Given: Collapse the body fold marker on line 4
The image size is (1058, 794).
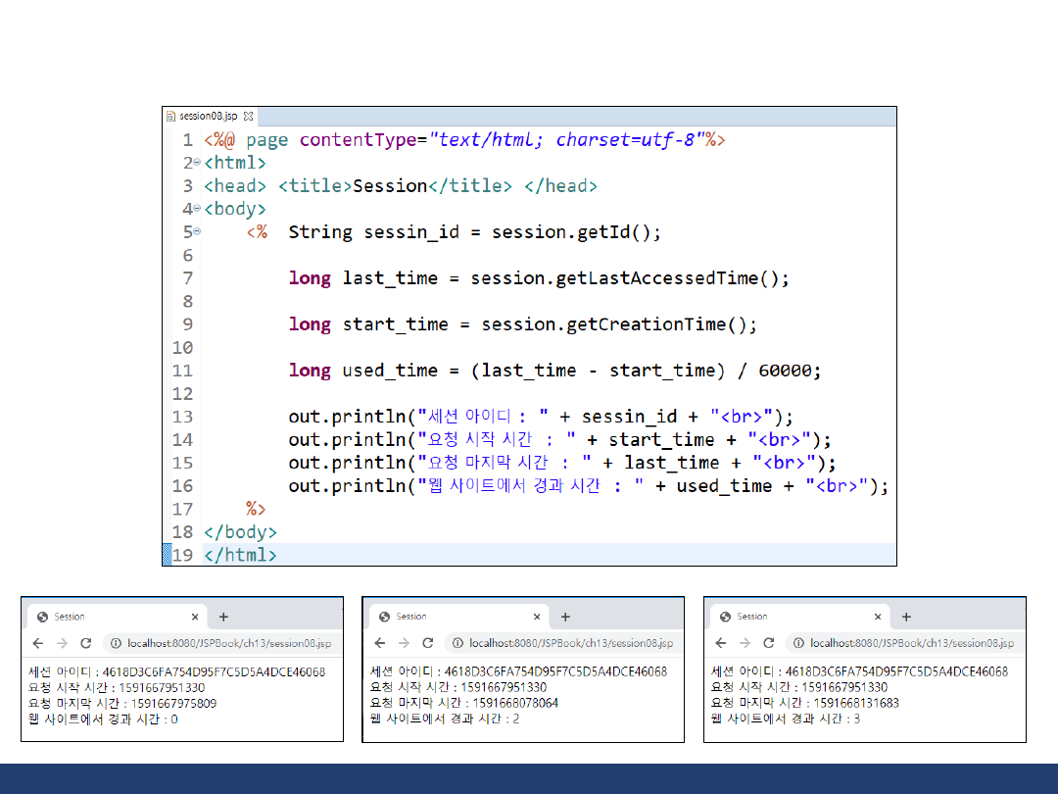Looking at the screenshot, I should (x=197, y=209).
